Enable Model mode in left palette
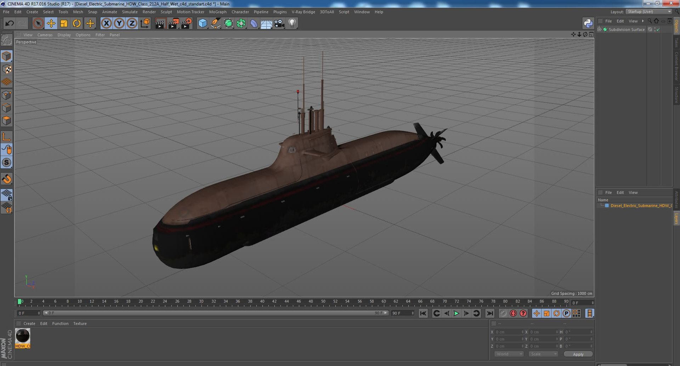This screenshot has height=366, width=680. point(7,56)
